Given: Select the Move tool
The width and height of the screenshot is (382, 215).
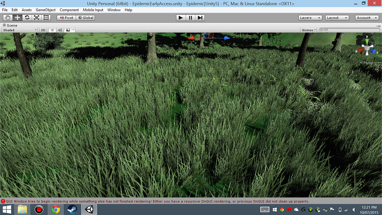Looking at the screenshot, I should click(x=17, y=17).
